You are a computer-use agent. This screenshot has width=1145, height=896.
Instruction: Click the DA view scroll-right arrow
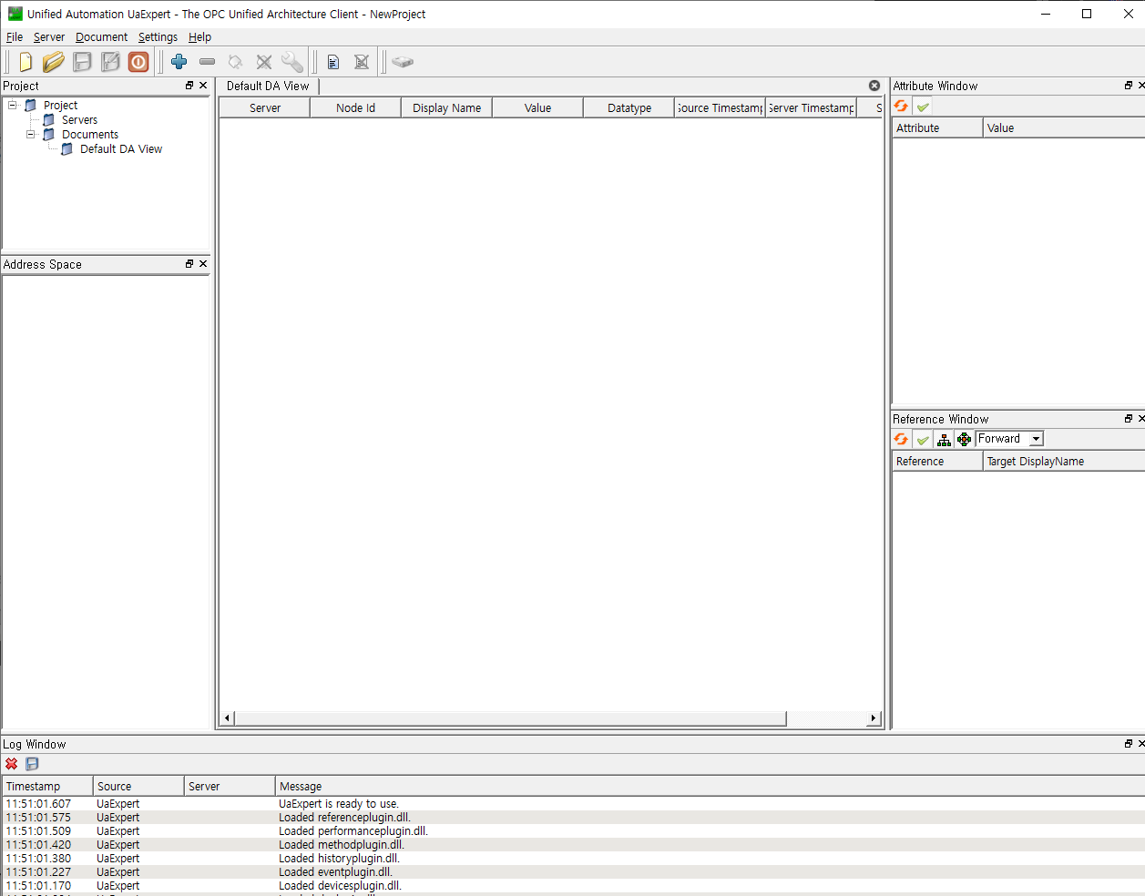pos(874,718)
